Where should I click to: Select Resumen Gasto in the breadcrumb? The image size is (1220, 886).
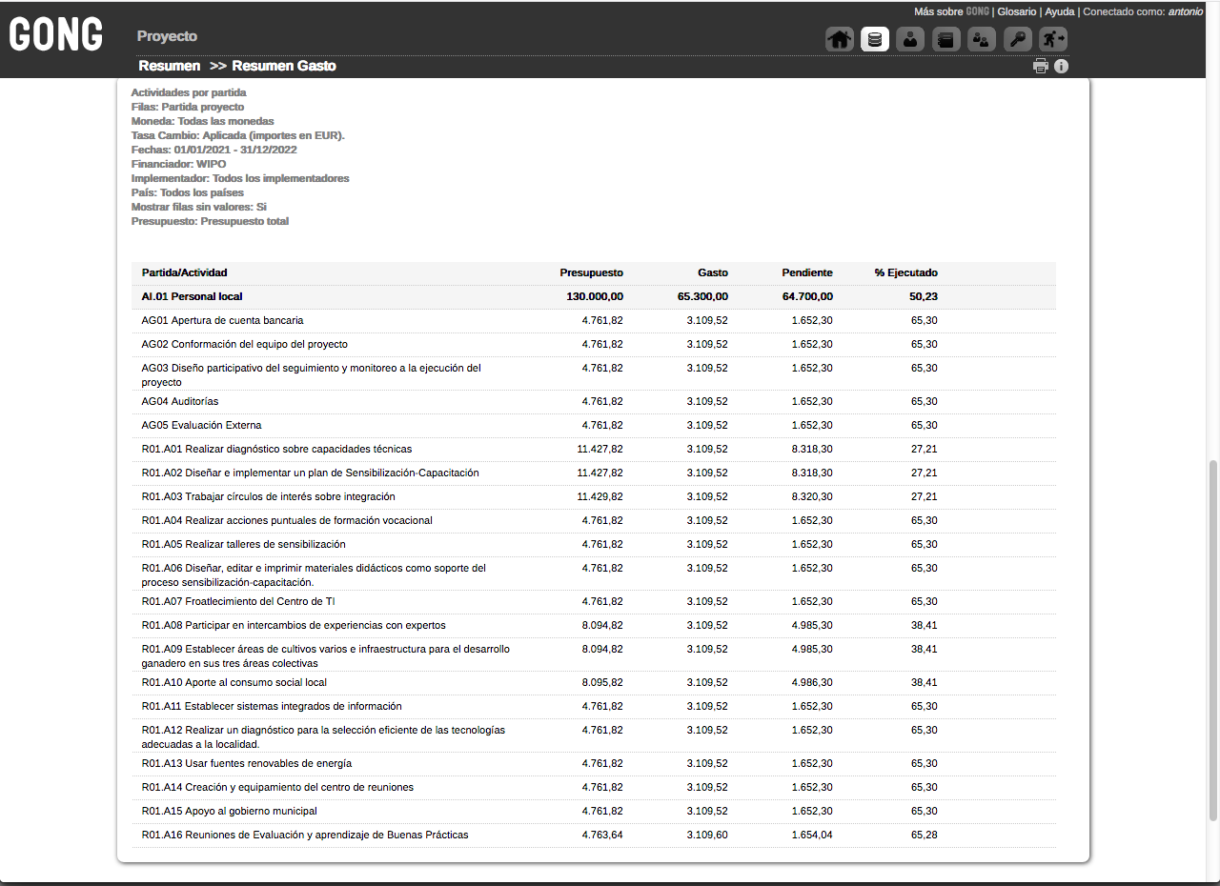(284, 66)
